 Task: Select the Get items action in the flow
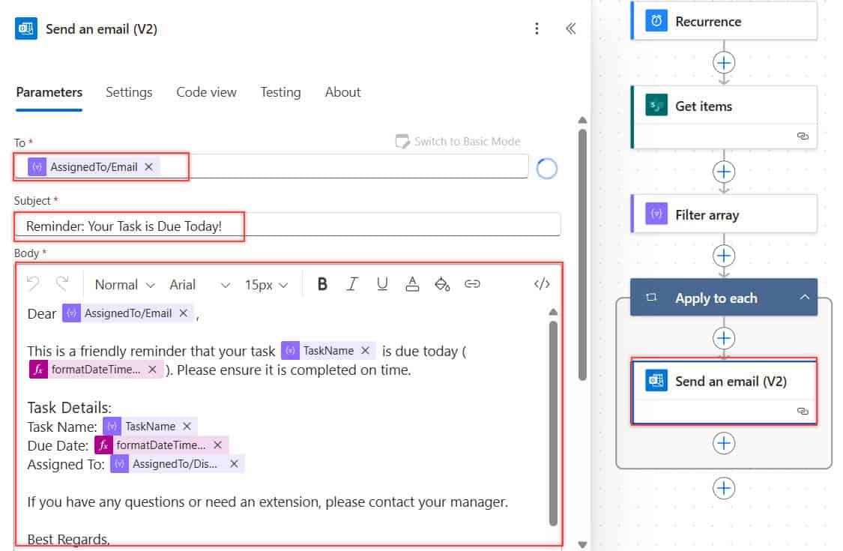(x=723, y=106)
